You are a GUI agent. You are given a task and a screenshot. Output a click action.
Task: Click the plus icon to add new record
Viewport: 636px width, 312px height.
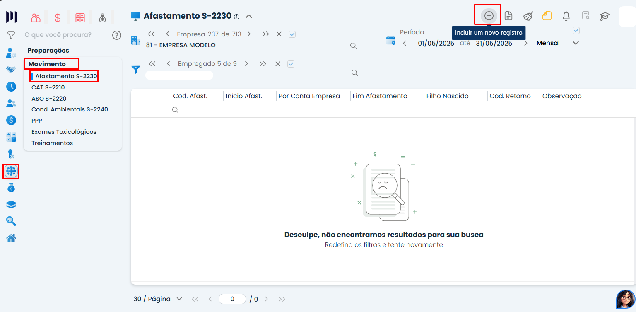[x=489, y=16]
